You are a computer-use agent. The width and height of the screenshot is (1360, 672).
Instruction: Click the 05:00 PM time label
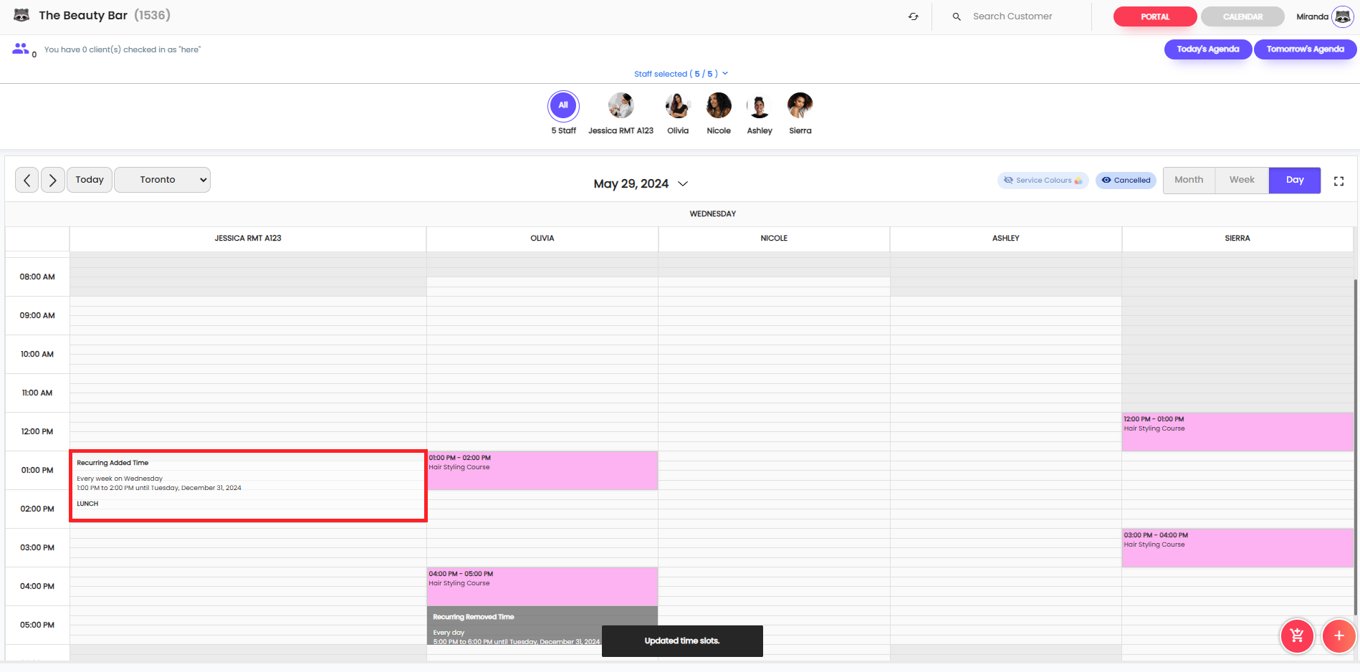coord(37,625)
